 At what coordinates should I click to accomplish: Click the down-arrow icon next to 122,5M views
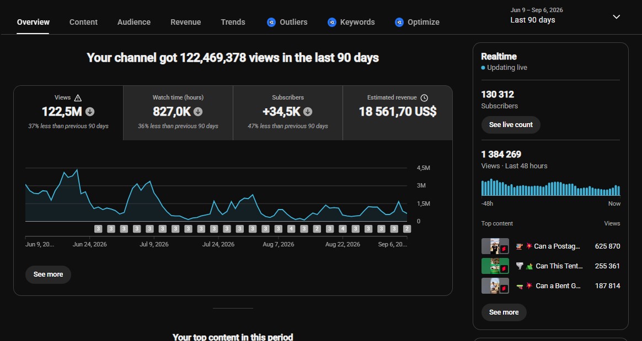point(90,112)
